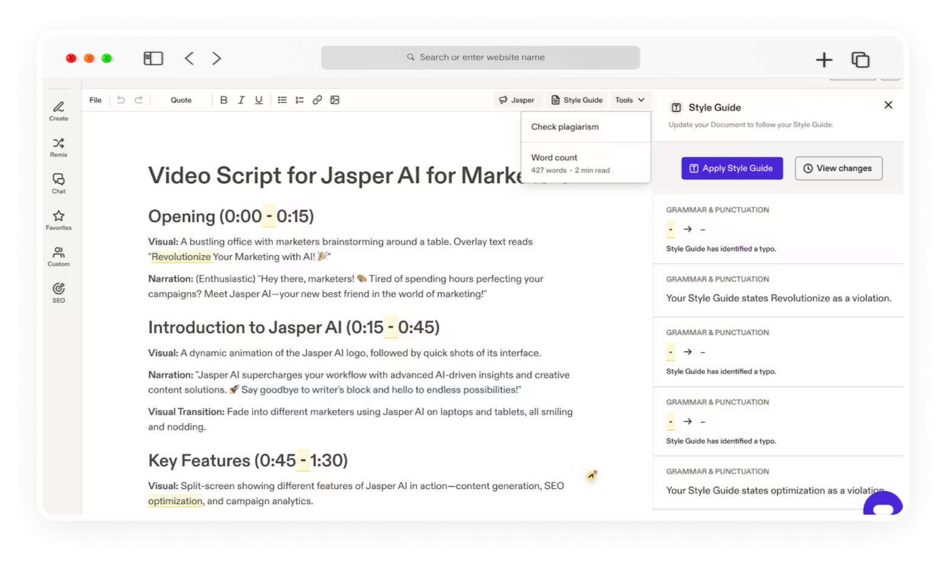Insert a bulleted list
The image size is (946, 564).
point(282,100)
